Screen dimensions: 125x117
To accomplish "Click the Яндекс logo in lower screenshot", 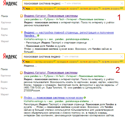I will coord(10,56).
